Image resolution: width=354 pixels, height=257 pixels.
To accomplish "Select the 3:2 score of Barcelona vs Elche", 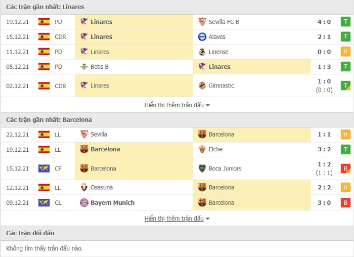I will 324,149.
